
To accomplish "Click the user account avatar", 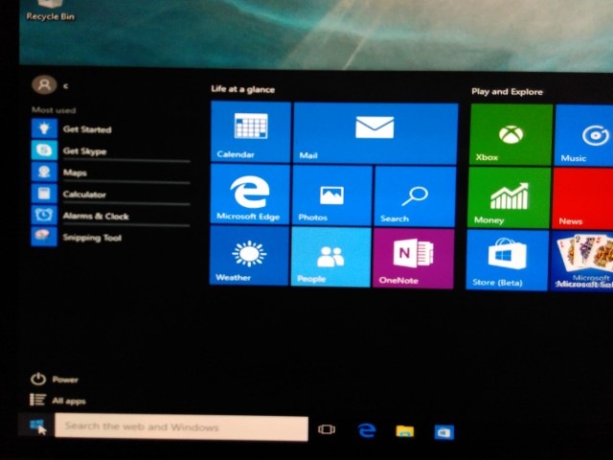I will click(44, 84).
